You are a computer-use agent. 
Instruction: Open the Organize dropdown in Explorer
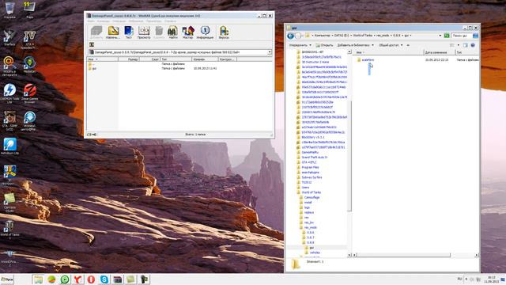[x=300, y=45]
